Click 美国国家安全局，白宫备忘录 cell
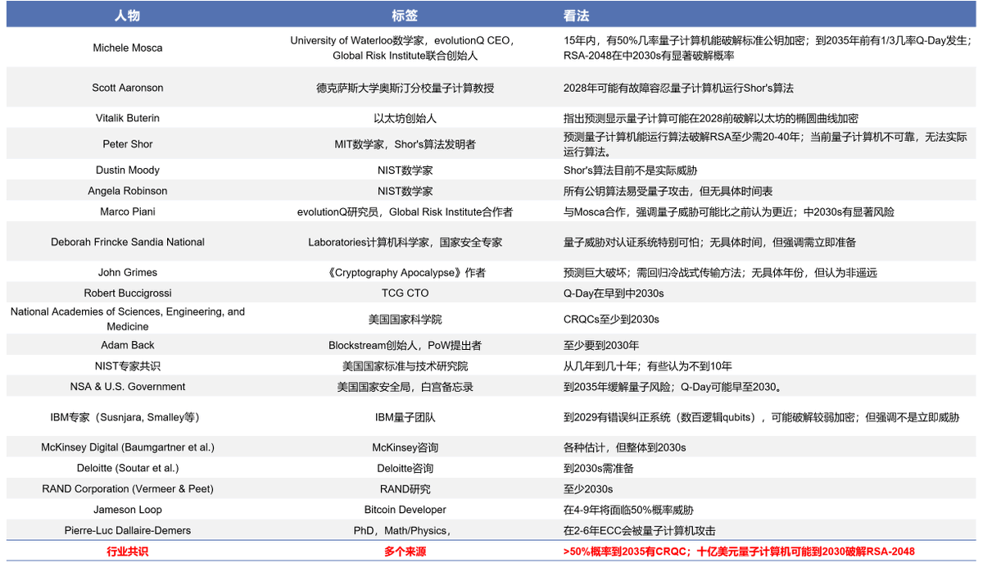 (x=405, y=386)
